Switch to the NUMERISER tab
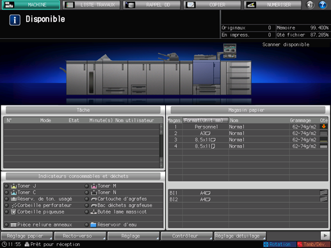The height and width of the screenshot is (248, 331). (x=273, y=4)
